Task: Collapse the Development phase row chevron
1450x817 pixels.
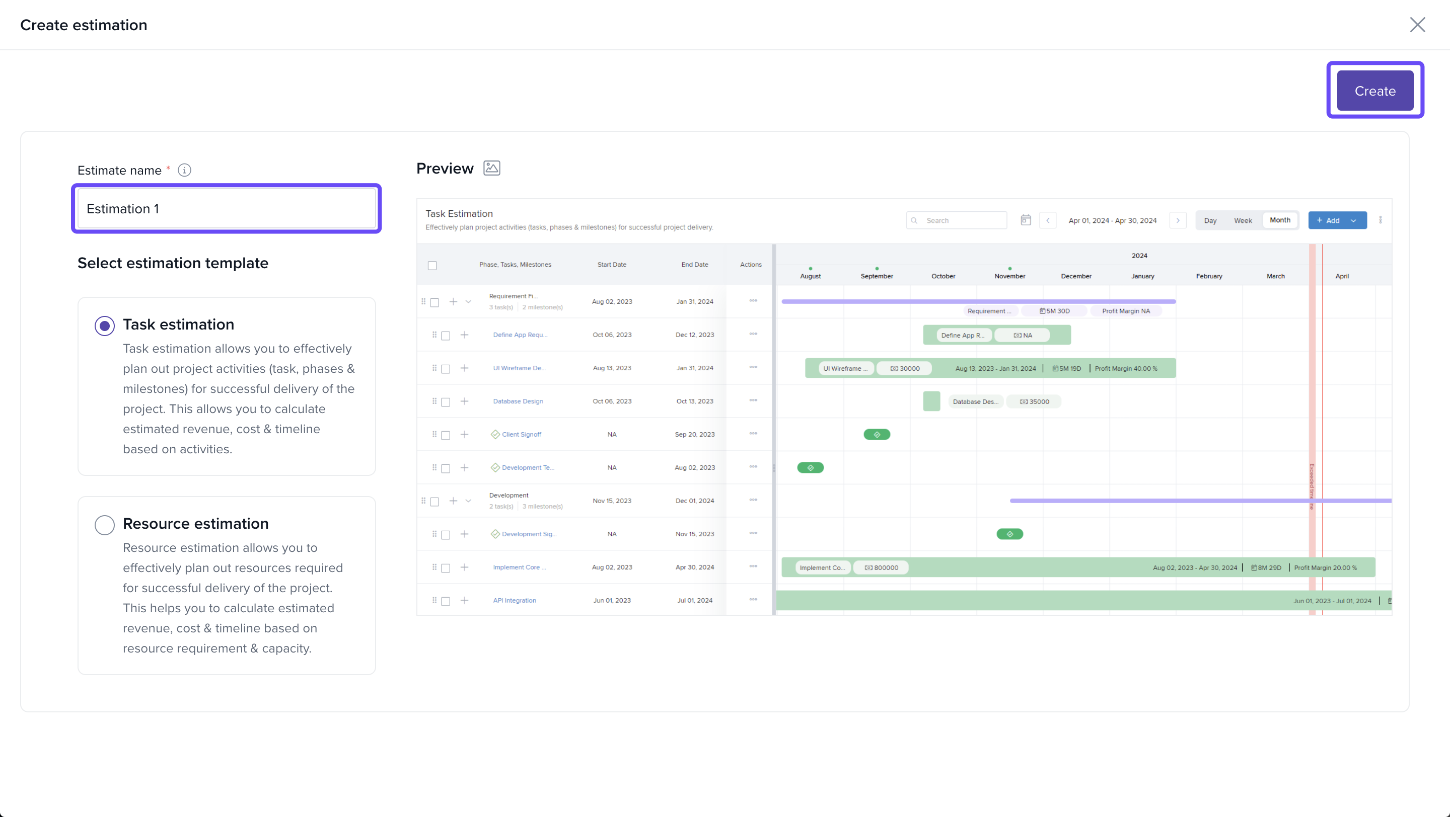Action: coord(468,501)
